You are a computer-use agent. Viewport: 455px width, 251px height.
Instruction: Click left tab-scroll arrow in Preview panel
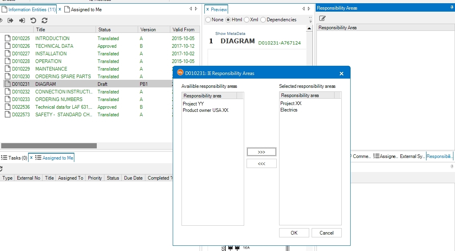point(304,9)
